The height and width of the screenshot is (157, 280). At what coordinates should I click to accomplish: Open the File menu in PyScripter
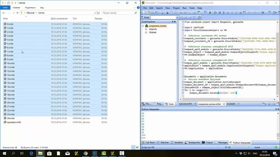(x=145, y=8)
